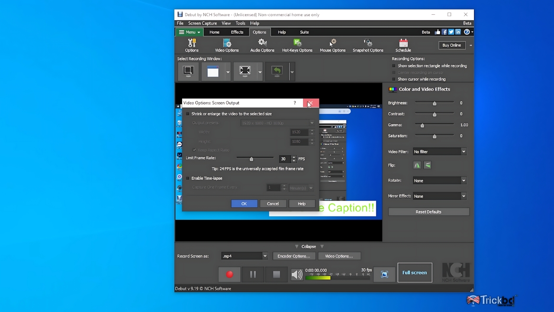The width and height of the screenshot is (554, 312).
Task: Expand the full-screen recording icon's dropdown arrow
Action: (260, 72)
